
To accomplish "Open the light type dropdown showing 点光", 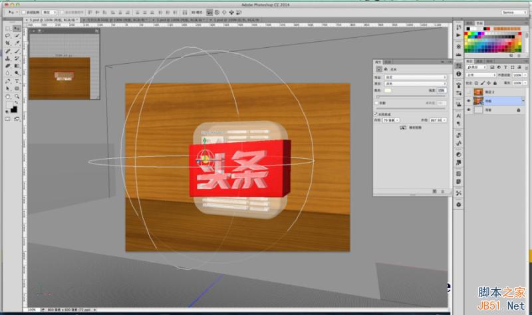I will coord(416,84).
